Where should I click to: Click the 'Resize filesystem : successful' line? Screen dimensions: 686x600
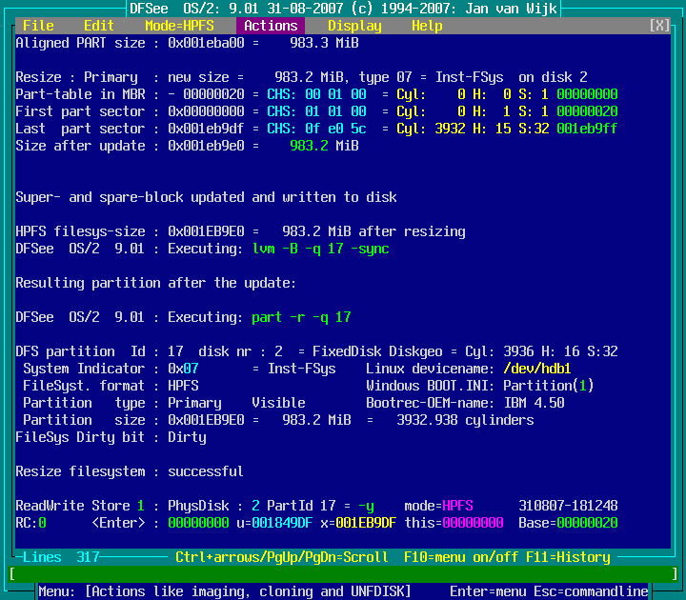pos(130,471)
